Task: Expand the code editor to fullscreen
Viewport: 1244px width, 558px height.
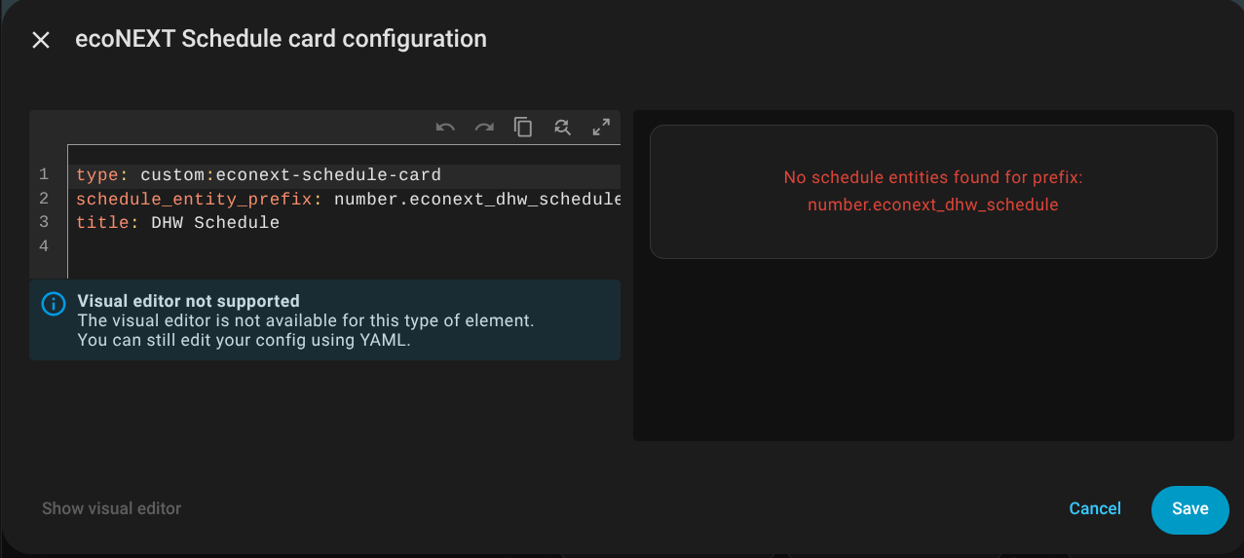Action: (x=601, y=128)
